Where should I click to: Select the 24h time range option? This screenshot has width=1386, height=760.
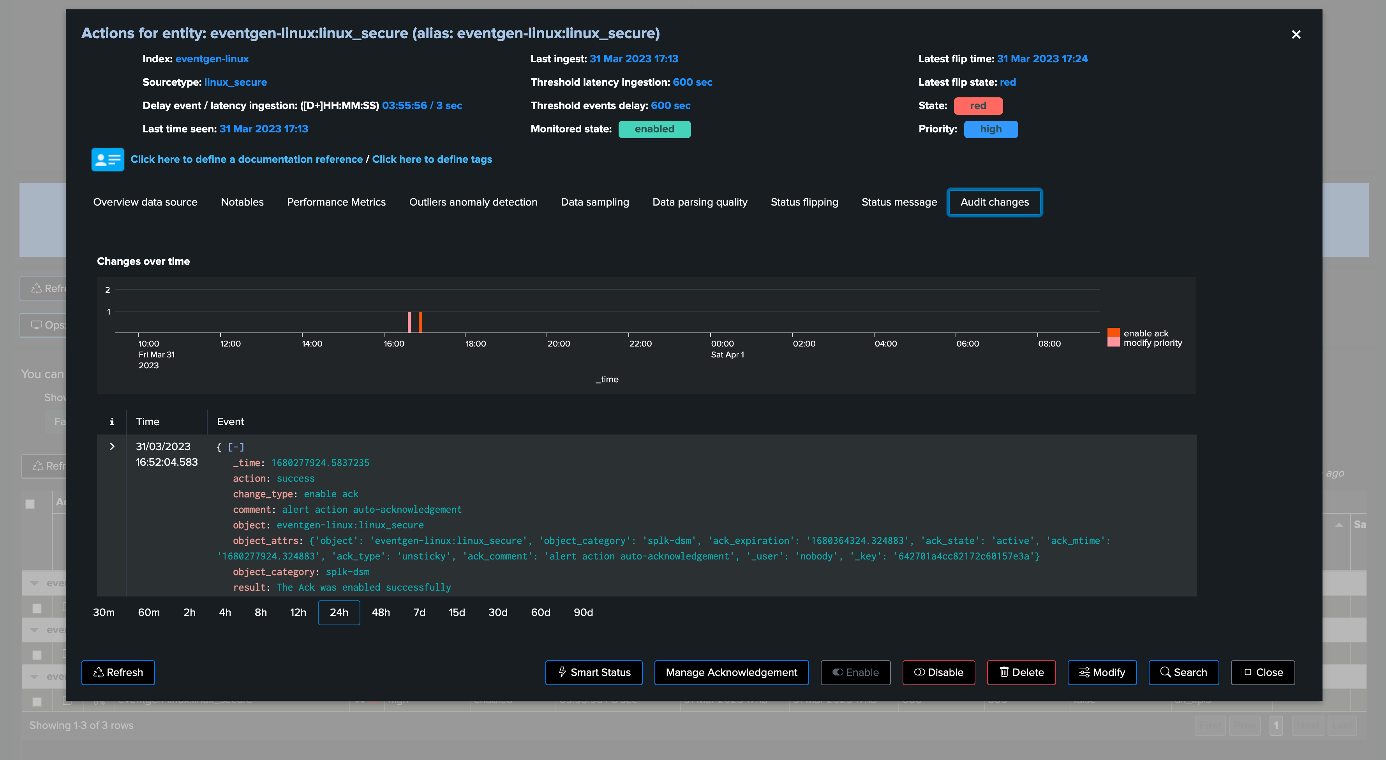pos(339,612)
